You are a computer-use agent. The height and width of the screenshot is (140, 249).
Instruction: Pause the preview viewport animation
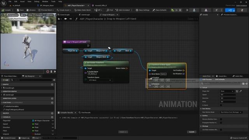point(51,72)
